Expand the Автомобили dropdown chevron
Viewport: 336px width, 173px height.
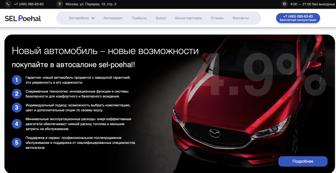(x=93, y=18)
